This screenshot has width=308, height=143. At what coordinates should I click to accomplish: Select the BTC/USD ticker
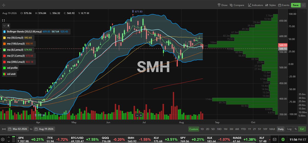[85, 139]
